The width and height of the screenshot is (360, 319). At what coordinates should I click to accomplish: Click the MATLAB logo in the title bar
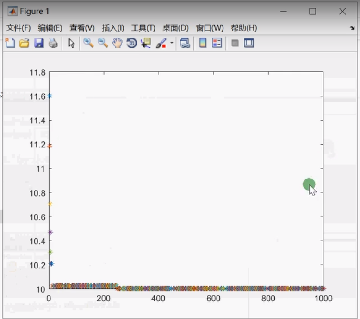pyautogui.click(x=12, y=11)
